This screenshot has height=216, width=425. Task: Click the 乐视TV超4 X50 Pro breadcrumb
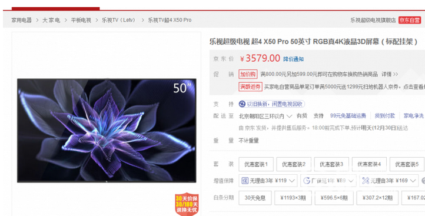click(170, 20)
